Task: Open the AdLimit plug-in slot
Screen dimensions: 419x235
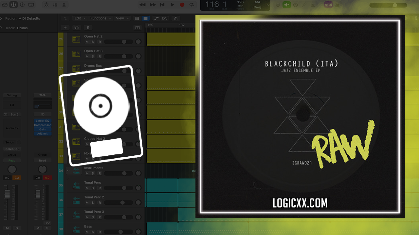Action: [x=43, y=133]
